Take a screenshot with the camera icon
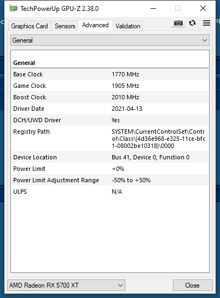Screen dimensions: 220x298 tap(178, 23)
